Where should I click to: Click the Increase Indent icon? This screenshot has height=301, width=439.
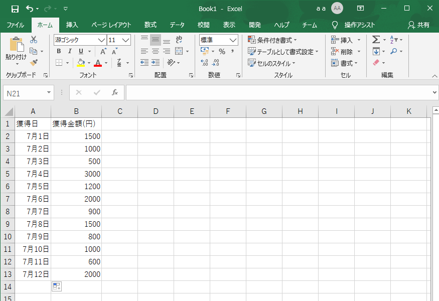(x=156, y=62)
